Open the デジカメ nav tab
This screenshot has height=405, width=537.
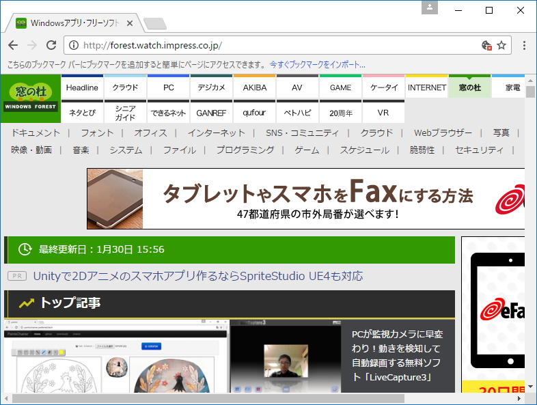pos(211,87)
